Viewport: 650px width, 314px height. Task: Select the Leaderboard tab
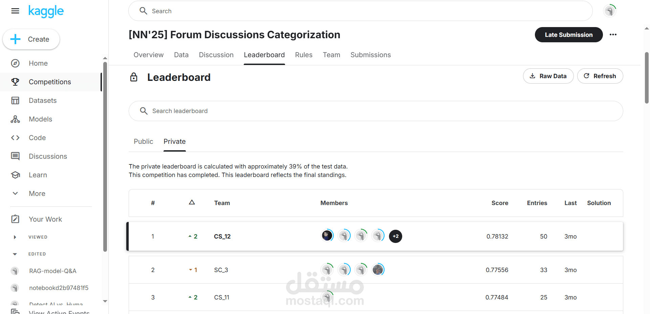click(x=264, y=55)
